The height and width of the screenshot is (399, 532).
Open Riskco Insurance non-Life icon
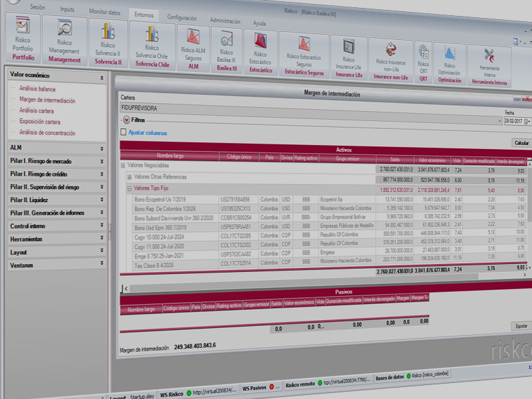click(390, 49)
